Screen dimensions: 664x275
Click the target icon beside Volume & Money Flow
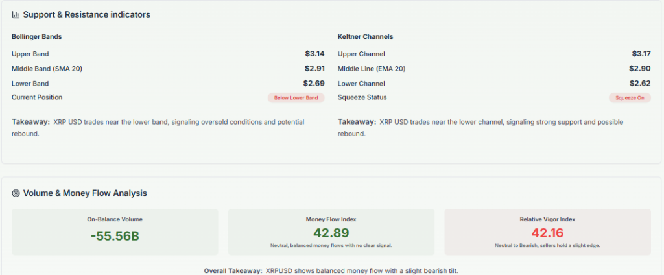16,193
